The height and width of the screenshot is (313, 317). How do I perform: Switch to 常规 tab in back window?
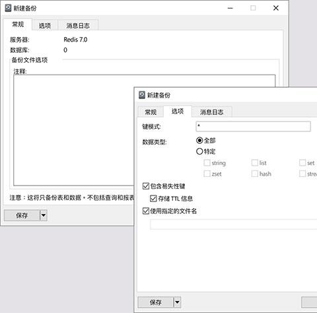18,24
